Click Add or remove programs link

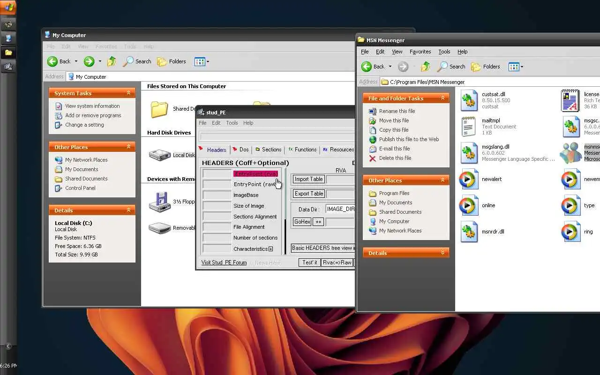(93, 115)
